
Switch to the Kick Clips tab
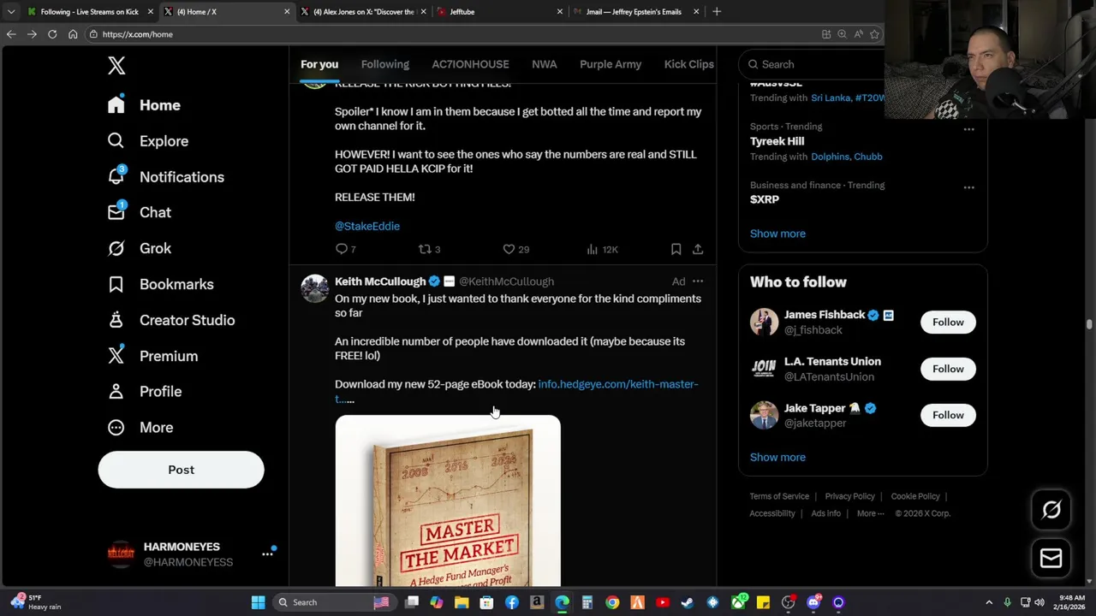click(688, 64)
